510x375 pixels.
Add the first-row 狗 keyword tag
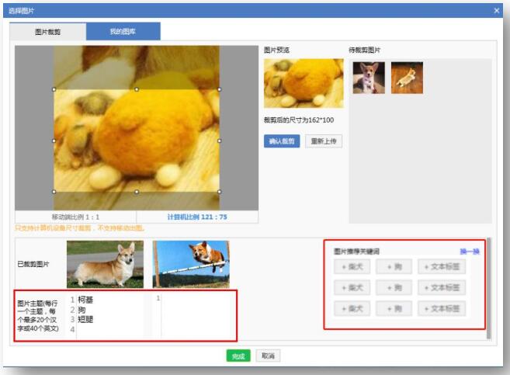click(394, 267)
